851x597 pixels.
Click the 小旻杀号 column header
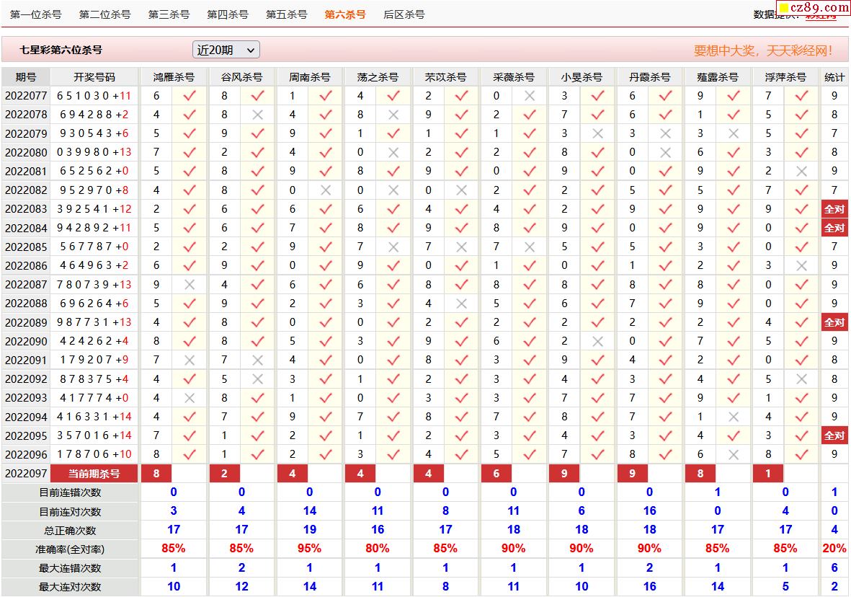pos(582,77)
